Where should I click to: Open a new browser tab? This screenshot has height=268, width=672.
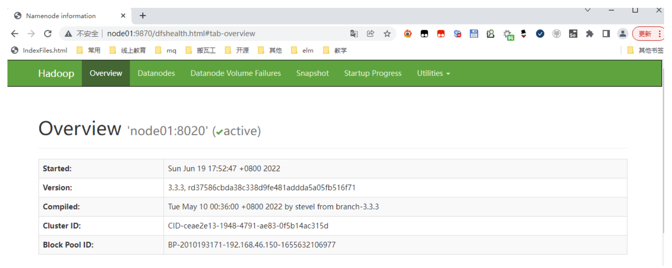click(143, 16)
